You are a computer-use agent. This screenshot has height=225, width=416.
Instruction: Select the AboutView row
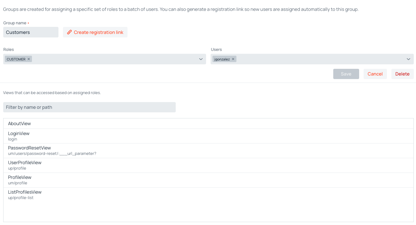(x=208, y=124)
